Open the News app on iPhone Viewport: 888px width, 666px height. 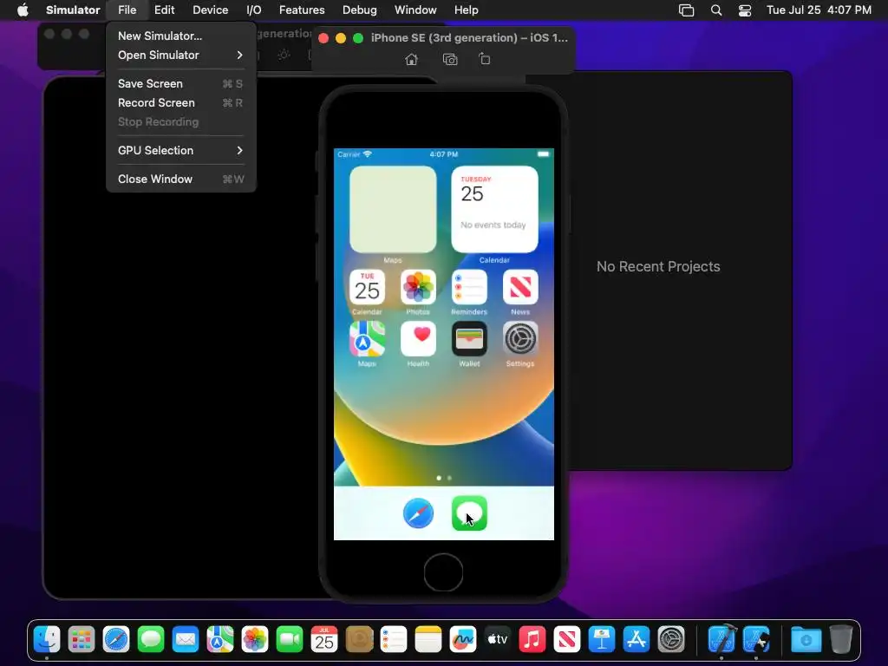tap(520, 287)
